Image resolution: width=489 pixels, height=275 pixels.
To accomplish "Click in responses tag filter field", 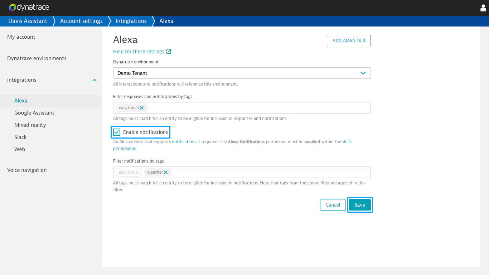I will pyautogui.click(x=242, y=108).
